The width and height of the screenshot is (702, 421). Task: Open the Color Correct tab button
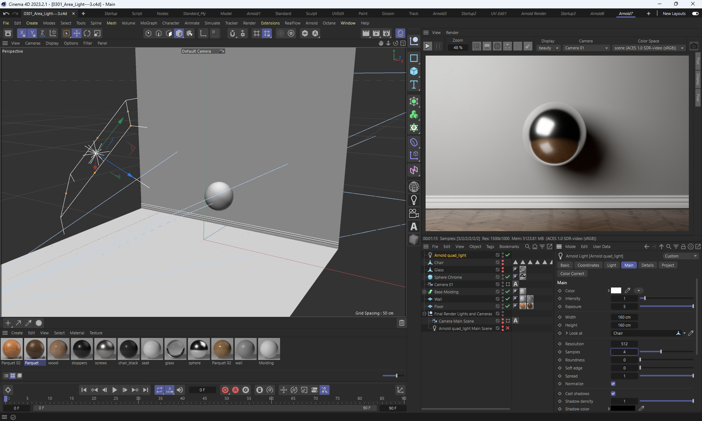[572, 274]
